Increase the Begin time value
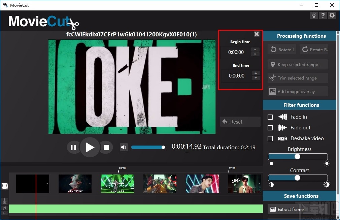This screenshot has height=220, width=340. [x=255, y=50]
